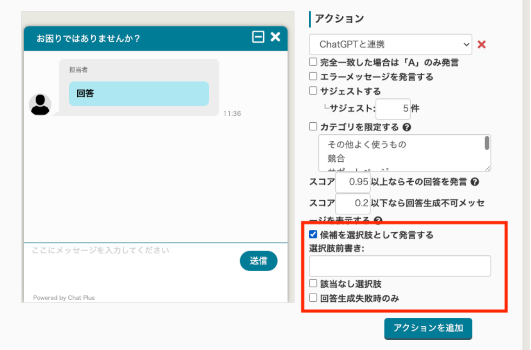This screenshot has width=531, height=350.
Task: Click help icon beside 以上ならその回答を発言
Action: (x=474, y=182)
